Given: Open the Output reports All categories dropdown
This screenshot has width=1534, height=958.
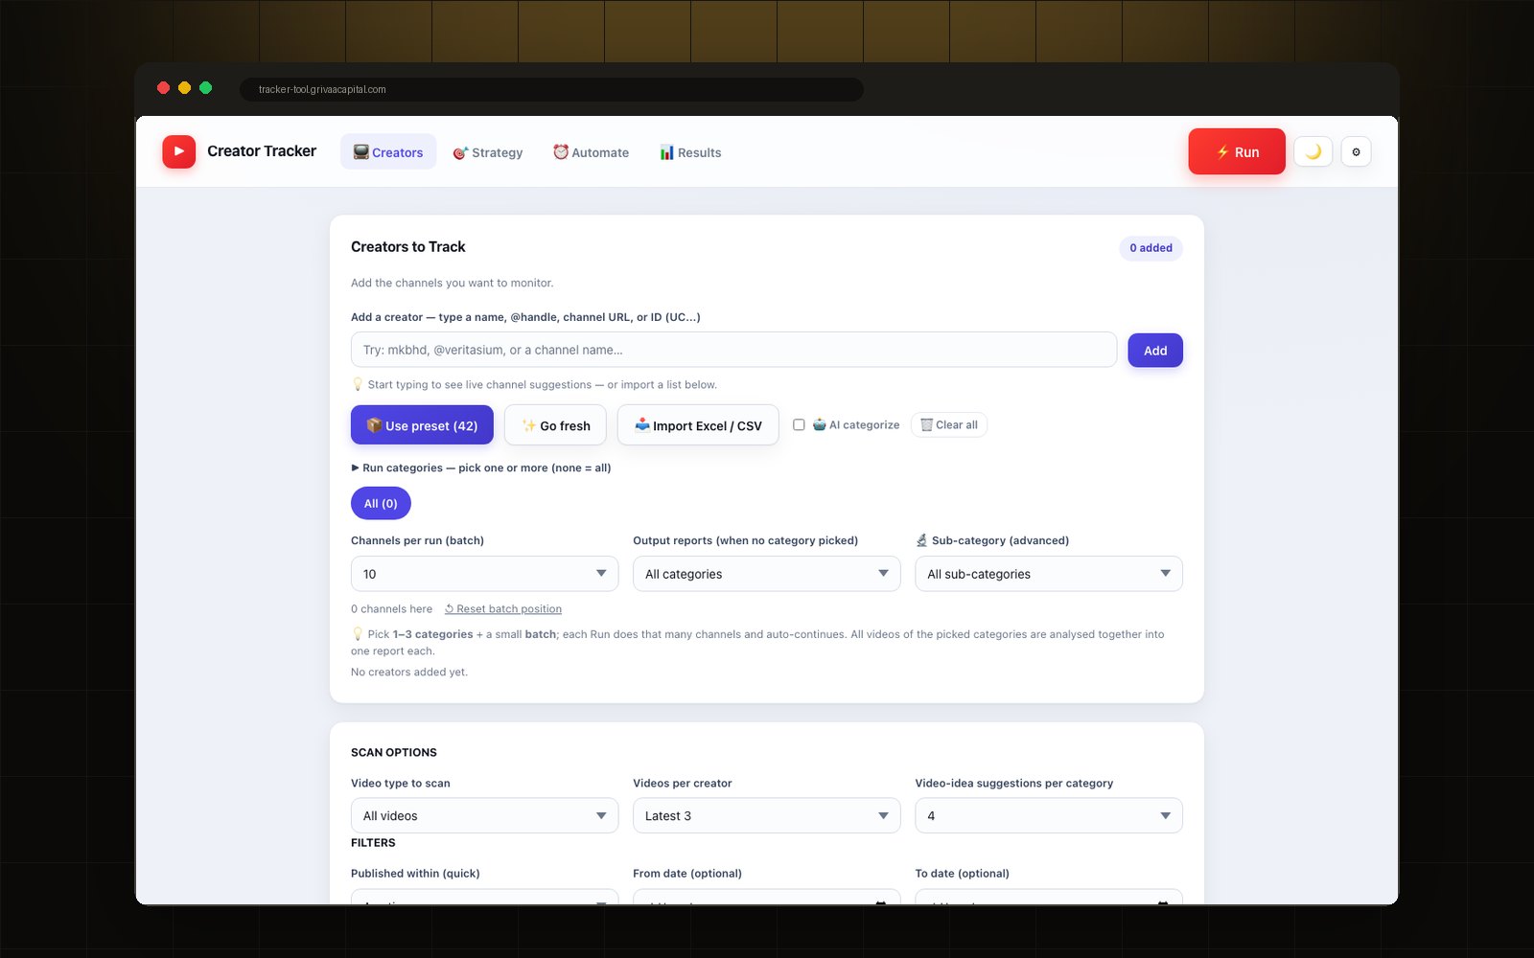Looking at the screenshot, I should pyautogui.click(x=767, y=574).
